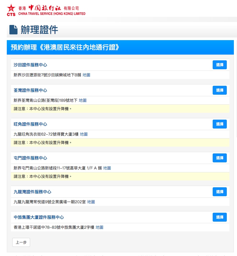Open 地圖 for 旺角洗衣街得寶大廈
The height and width of the screenshot is (256, 237).
pyautogui.click(x=84, y=134)
